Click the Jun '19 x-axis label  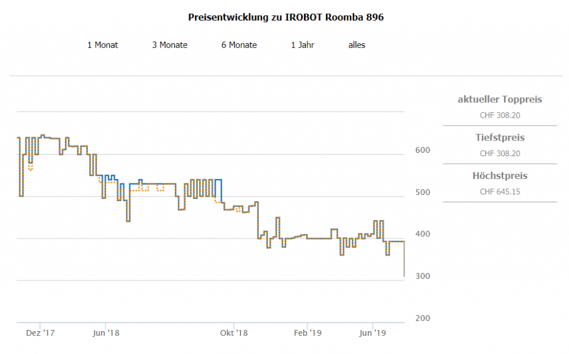click(x=373, y=333)
